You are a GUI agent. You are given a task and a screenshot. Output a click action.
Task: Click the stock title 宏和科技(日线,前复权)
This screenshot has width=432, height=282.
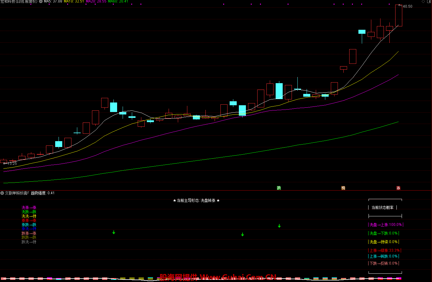[19, 2]
